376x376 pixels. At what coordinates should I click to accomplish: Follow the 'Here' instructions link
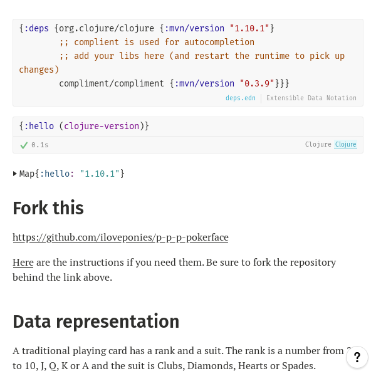tap(23, 262)
